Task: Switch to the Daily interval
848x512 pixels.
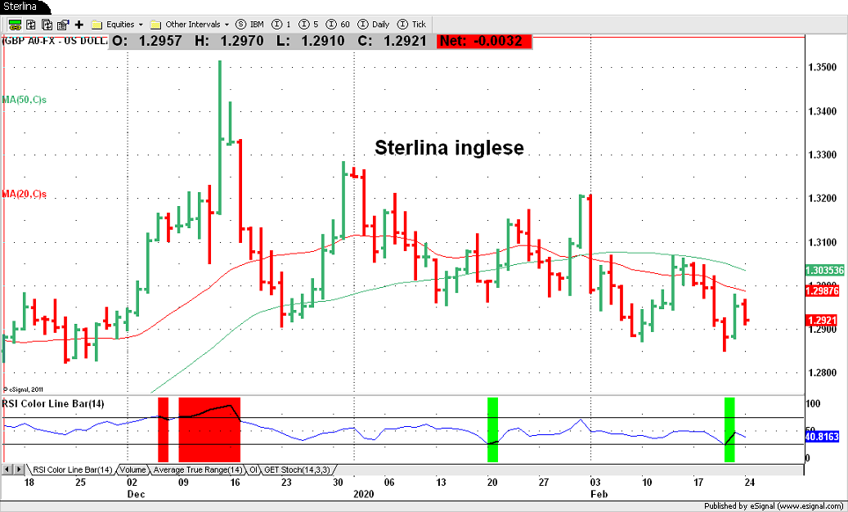Action: pyautogui.click(x=374, y=25)
